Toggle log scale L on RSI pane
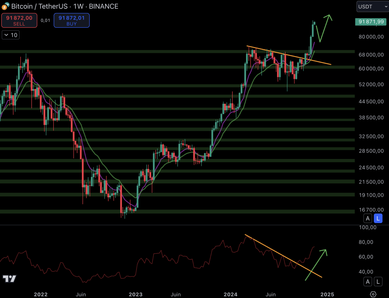389x298 pixels. pyautogui.click(x=378, y=282)
